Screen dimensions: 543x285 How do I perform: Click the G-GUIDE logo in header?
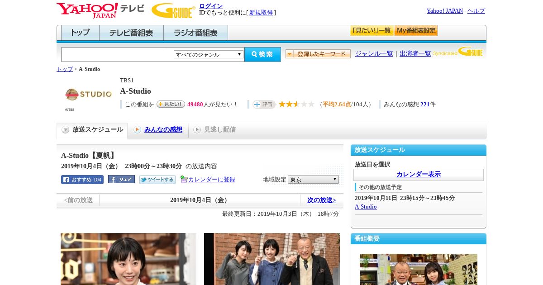[173, 10]
